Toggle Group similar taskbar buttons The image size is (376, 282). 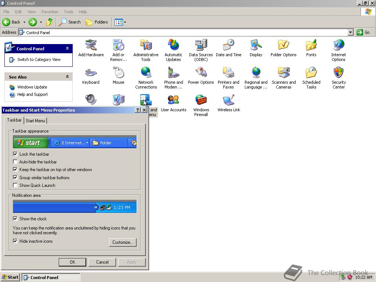click(15, 177)
